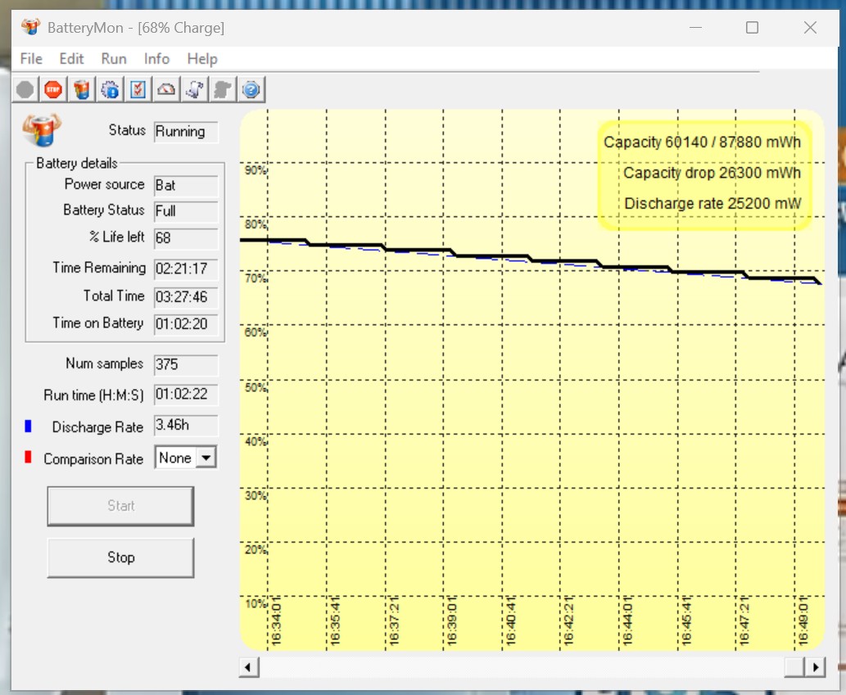Screen dimensions: 846x695
Task: Click the battery can toolbar icon
Action: click(81, 89)
